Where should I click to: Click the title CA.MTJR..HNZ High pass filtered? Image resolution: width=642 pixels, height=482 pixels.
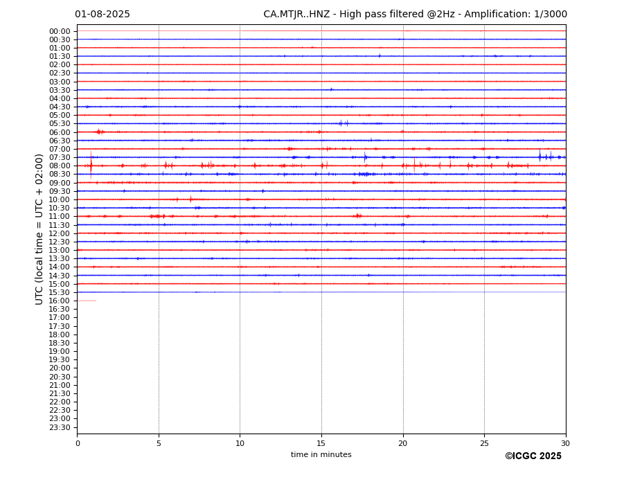pyautogui.click(x=415, y=15)
